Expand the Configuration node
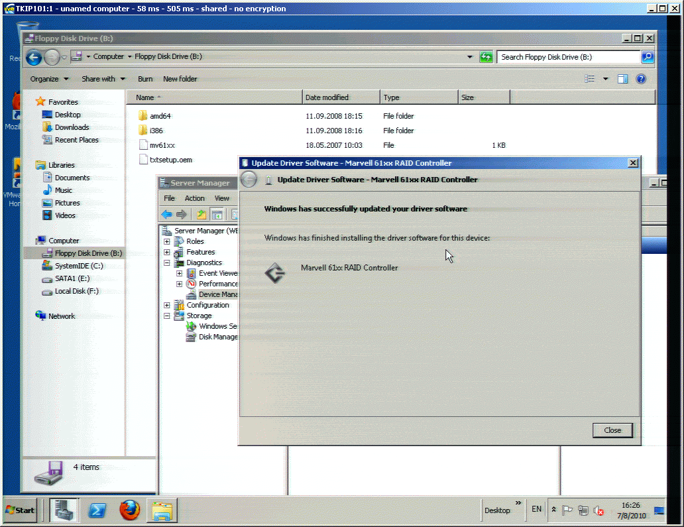Viewport: 684px width, 527px height. tap(166, 305)
